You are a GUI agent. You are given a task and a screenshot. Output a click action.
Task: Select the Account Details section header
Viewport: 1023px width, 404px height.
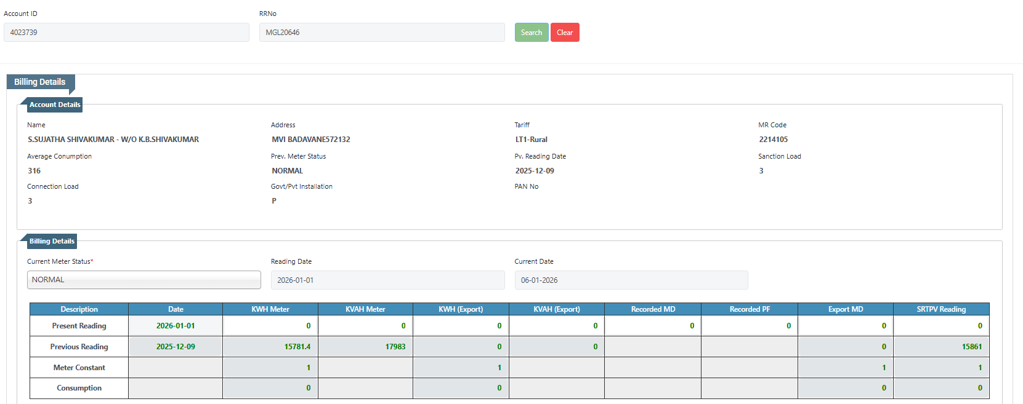[x=54, y=105]
